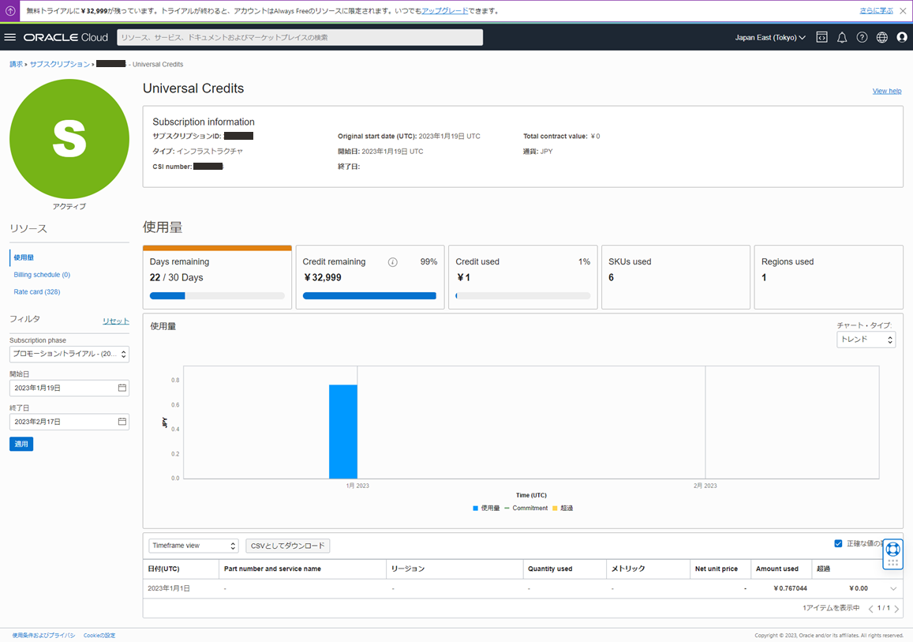Open the 開始日 calendar picker icon
Image resolution: width=913 pixels, height=642 pixels.
(x=122, y=388)
